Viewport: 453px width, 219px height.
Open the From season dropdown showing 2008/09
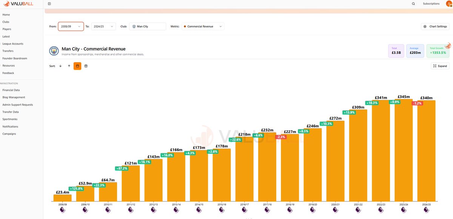tap(71, 26)
